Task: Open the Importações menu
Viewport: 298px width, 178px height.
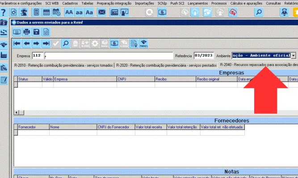Action: [x=144, y=3]
